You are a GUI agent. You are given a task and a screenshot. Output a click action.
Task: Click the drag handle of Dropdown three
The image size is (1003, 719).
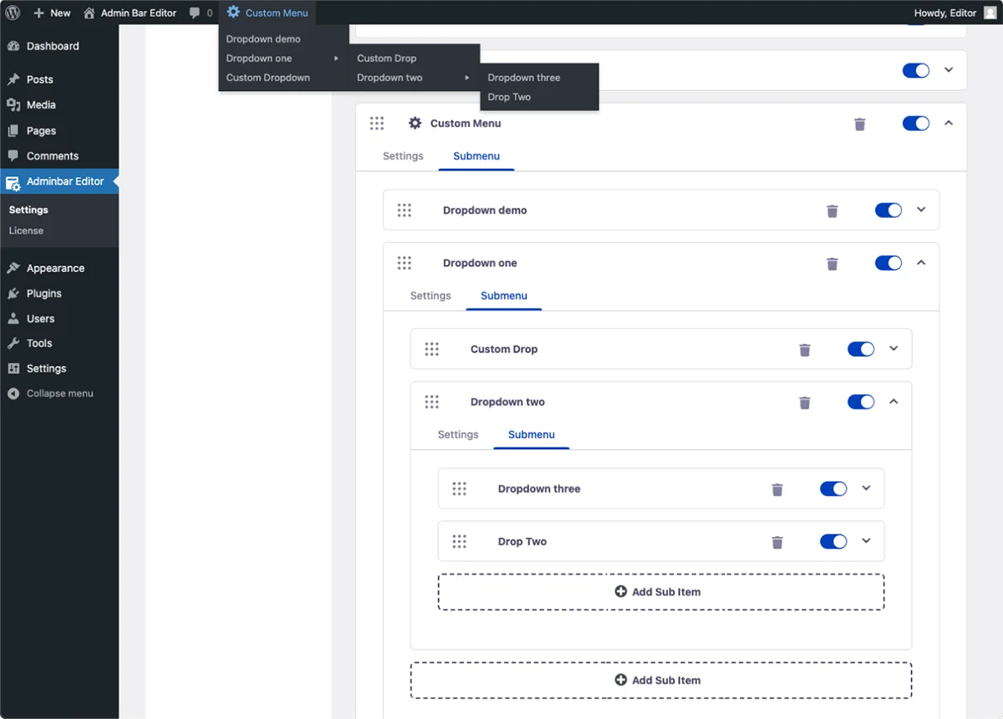point(460,489)
